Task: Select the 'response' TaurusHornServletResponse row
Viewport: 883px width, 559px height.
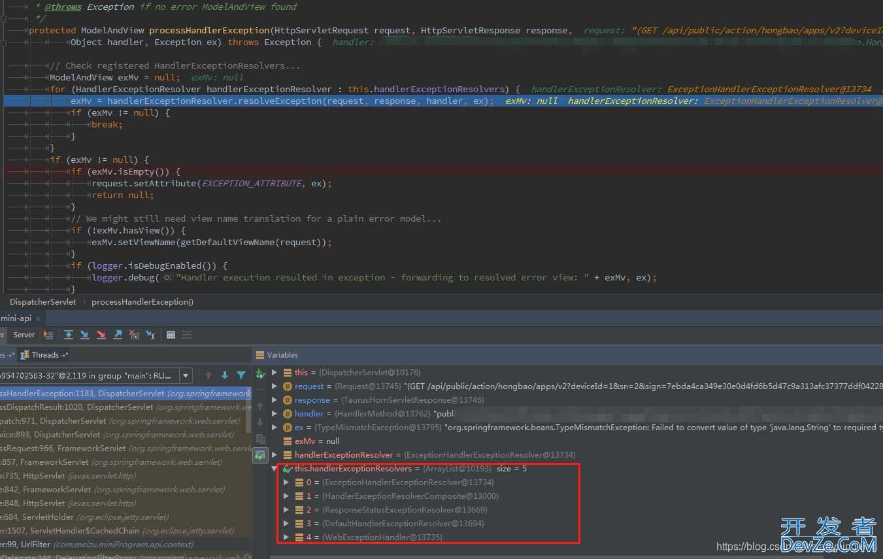Action: pyautogui.click(x=575, y=400)
